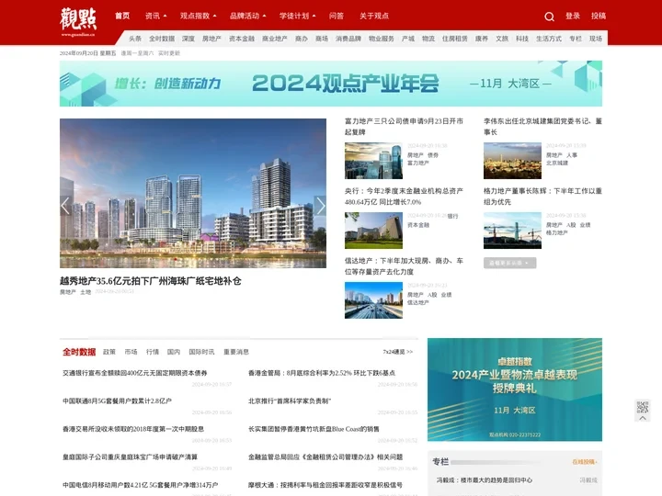The image size is (662, 496).
Task: Click the search magnifier icon
Action: coord(549,17)
